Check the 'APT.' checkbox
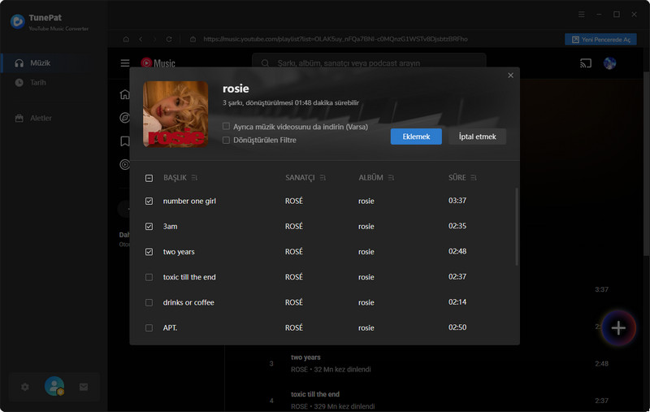The image size is (650, 412). (x=149, y=327)
